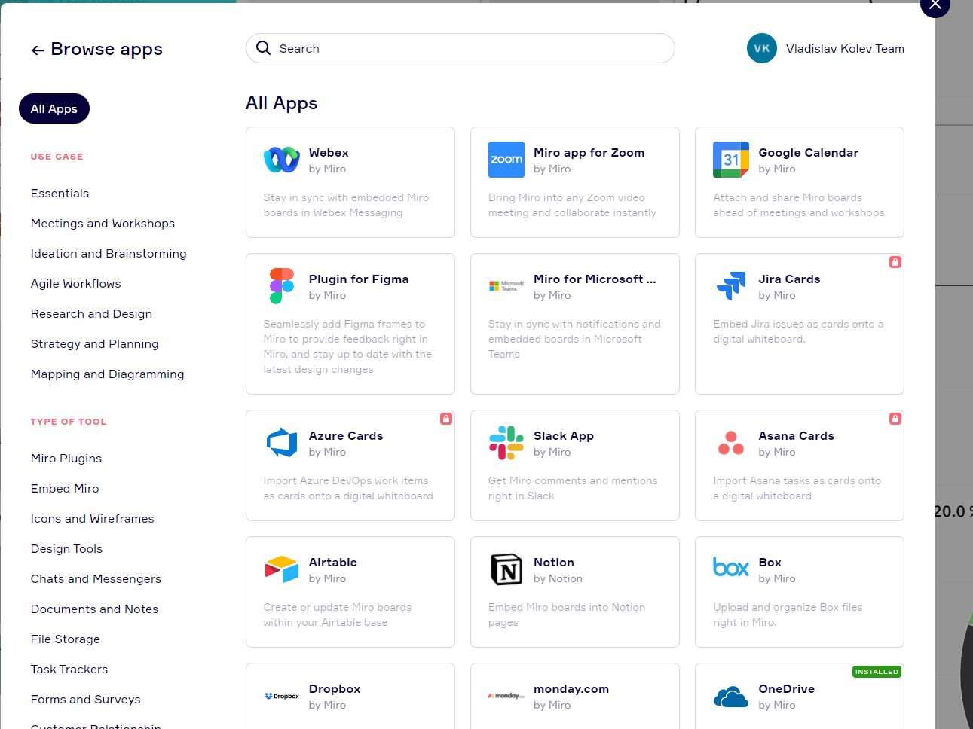Click the Slack App icon

click(x=506, y=443)
